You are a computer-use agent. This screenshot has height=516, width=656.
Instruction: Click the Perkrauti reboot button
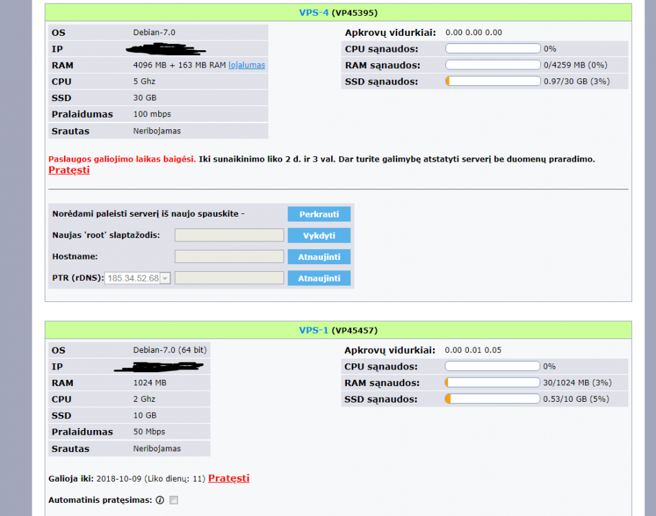pos(319,214)
